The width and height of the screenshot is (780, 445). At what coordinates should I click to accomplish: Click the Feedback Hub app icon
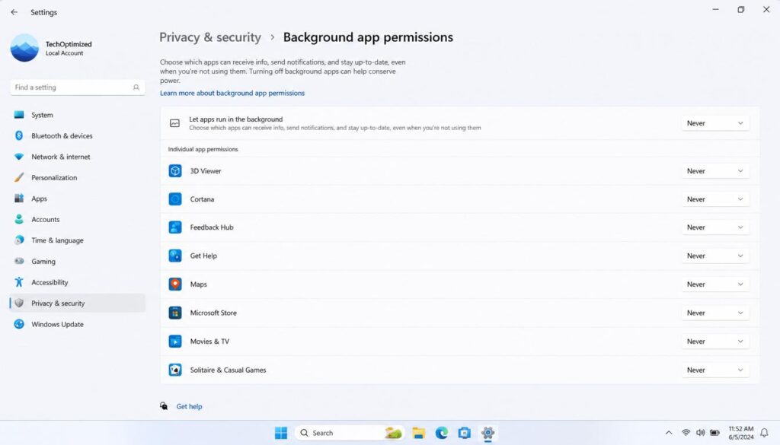point(175,227)
